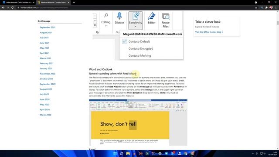
Task: Open File Explorer from the taskbar
Action: point(128,154)
